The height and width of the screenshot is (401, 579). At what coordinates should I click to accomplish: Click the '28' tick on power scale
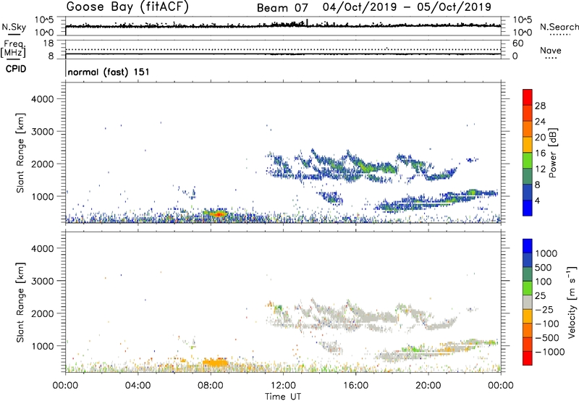point(540,106)
